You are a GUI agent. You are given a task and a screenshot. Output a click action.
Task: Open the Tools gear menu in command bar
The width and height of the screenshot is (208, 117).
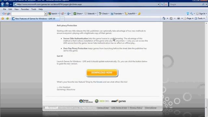pyautogui.click(x=200, y=19)
